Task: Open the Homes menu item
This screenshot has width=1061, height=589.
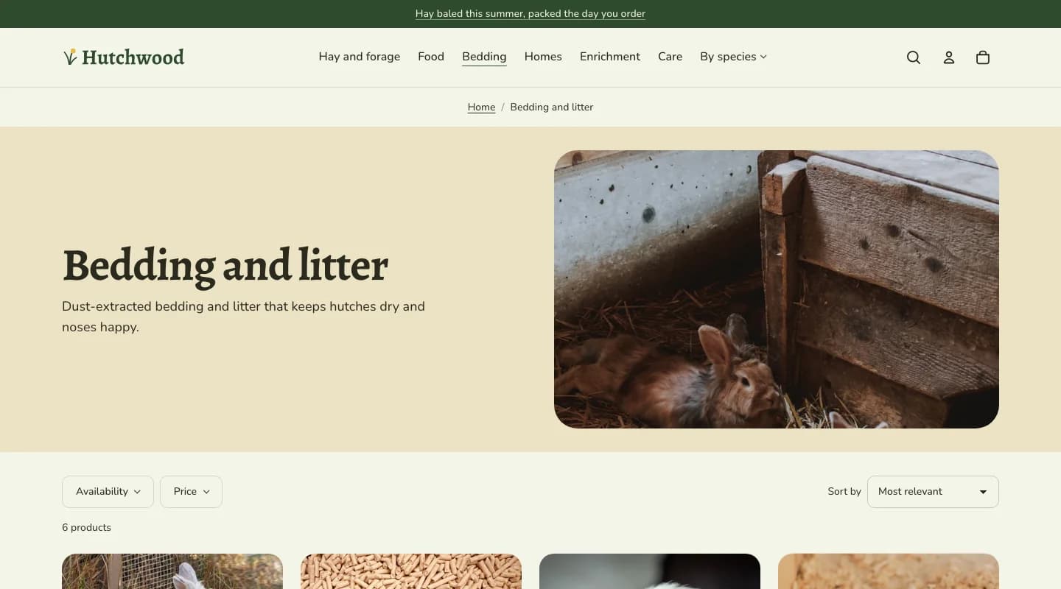Action: point(543,57)
